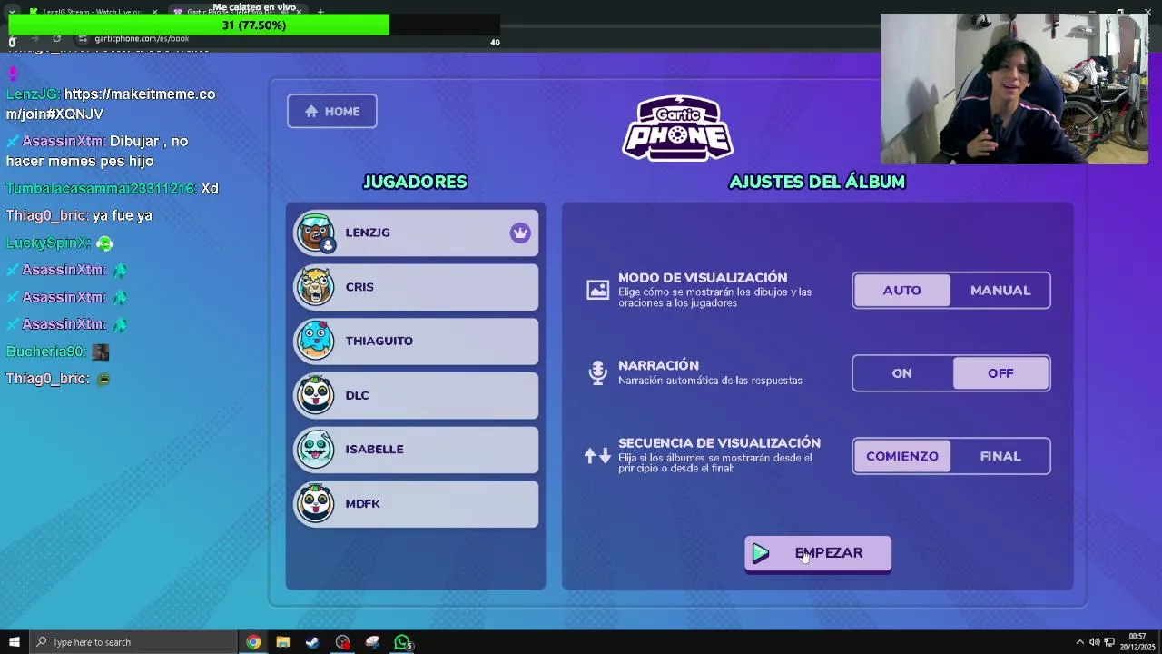Click the SECUENCIA DE VISUALIZACIÓN label
Image resolution: width=1162 pixels, height=654 pixels.
719,443
